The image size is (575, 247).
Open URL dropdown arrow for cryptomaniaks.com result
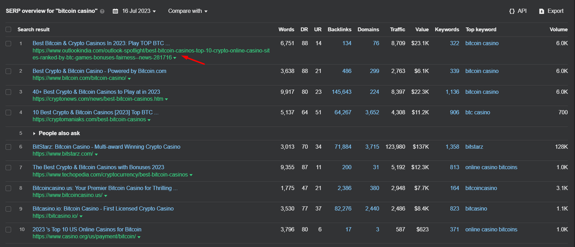tap(149, 120)
